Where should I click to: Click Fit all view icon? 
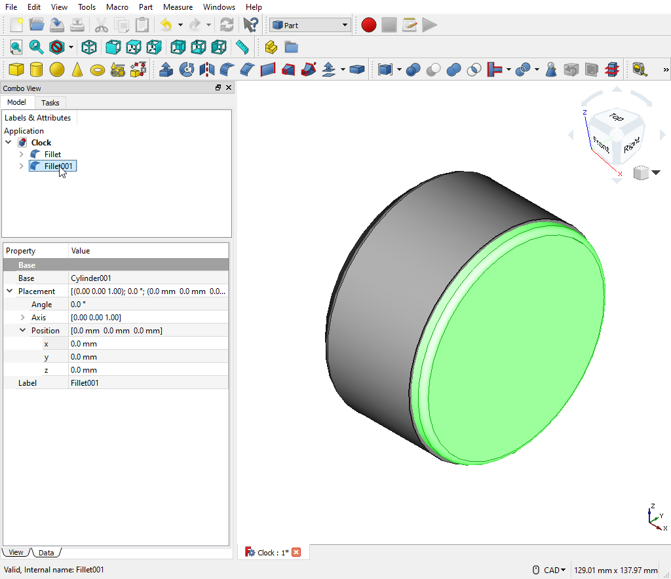tap(16, 47)
